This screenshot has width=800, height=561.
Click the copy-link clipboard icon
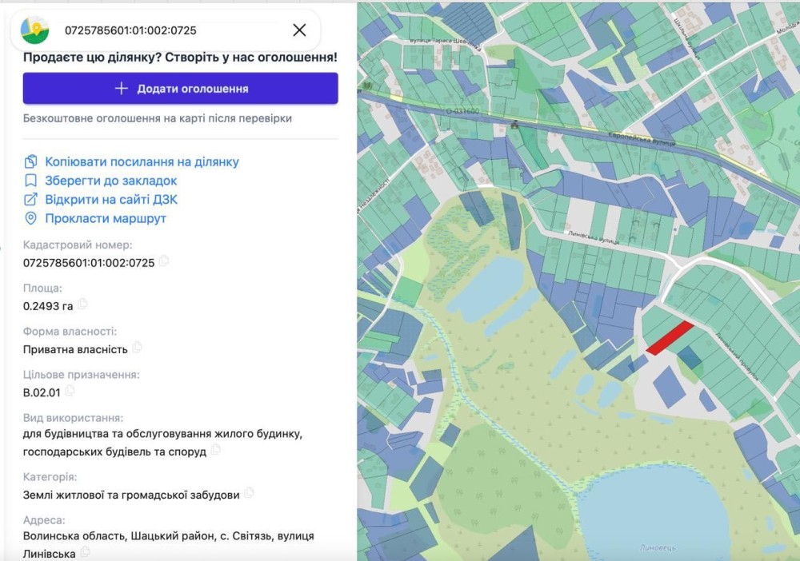[x=30, y=161]
